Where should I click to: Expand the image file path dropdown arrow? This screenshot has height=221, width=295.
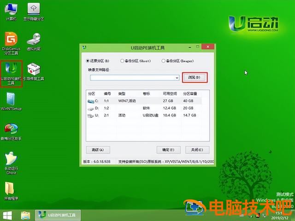pos(177,78)
